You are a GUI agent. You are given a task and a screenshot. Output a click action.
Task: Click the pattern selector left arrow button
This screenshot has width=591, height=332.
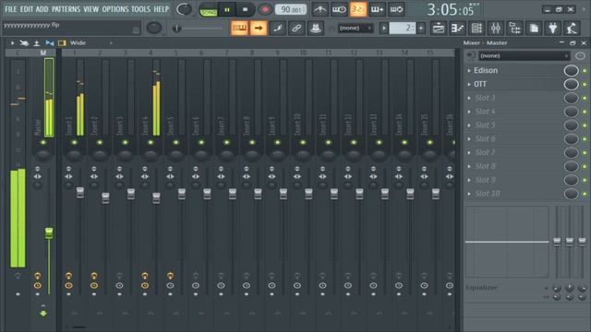click(x=384, y=28)
